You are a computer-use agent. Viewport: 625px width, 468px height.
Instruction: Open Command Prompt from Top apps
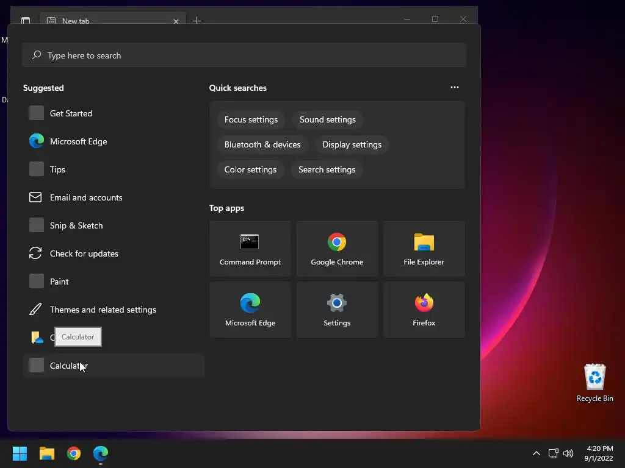[250, 249]
